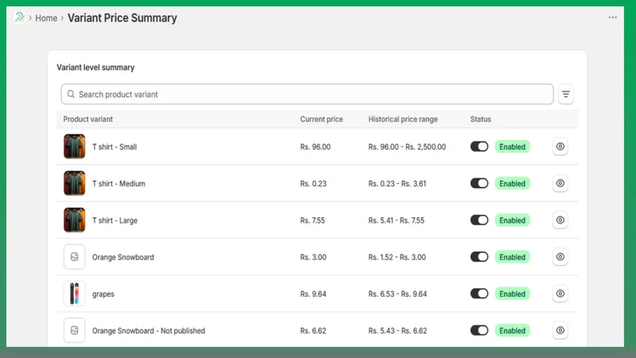636x358 pixels.
Task: Click current price 'Rs. 96.00' cell
Action: [316, 147]
